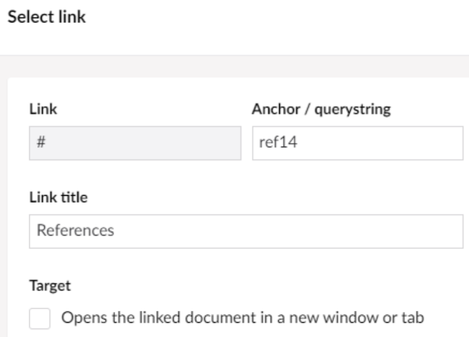Click the Link title text box
Viewport: 469px width, 337px height.
246,231
